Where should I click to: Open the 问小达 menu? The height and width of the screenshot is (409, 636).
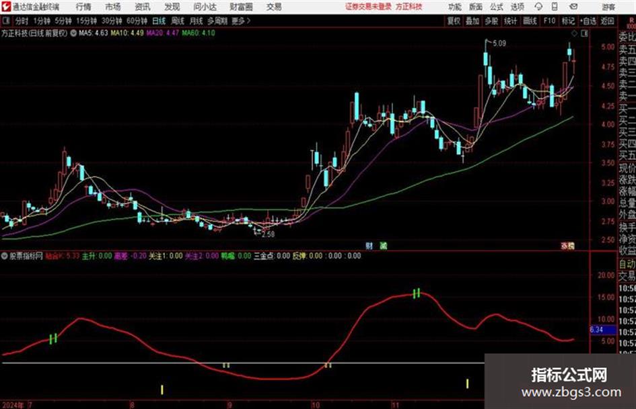205,7
